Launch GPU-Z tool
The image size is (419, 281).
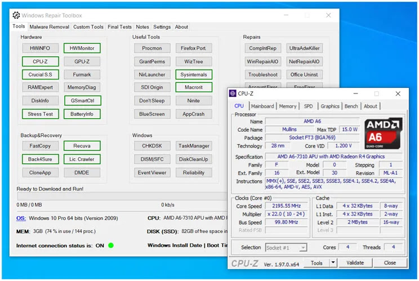pyautogui.click(x=82, y=61)
